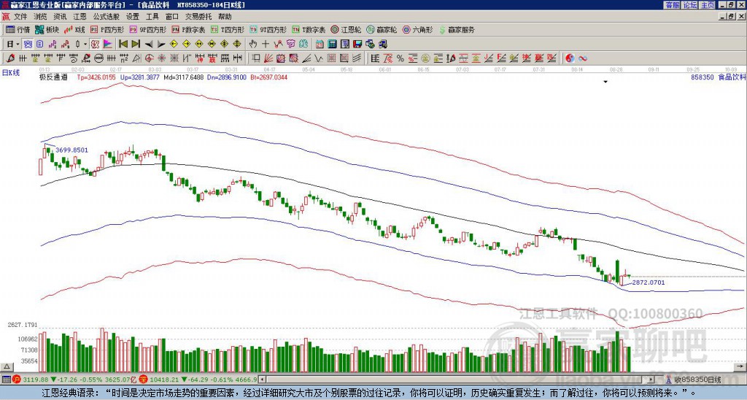Open the 9T四方形 tool
This screenshot has width=747, height=400.
(268, 29)
